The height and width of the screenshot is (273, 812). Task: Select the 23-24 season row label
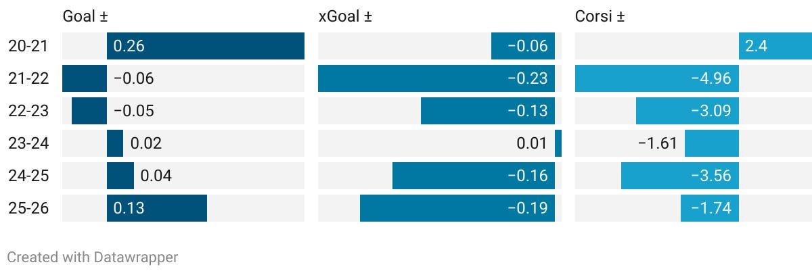point(28,143)
